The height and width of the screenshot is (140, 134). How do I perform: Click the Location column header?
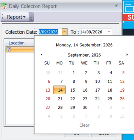[x=17, y=43]
